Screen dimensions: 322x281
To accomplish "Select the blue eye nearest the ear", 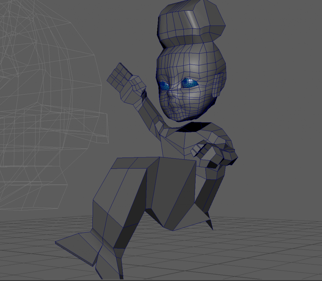I will coord(190,83).
